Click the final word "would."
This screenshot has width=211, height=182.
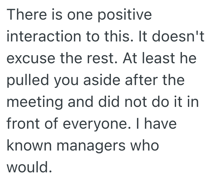click(x=29, y=168)
